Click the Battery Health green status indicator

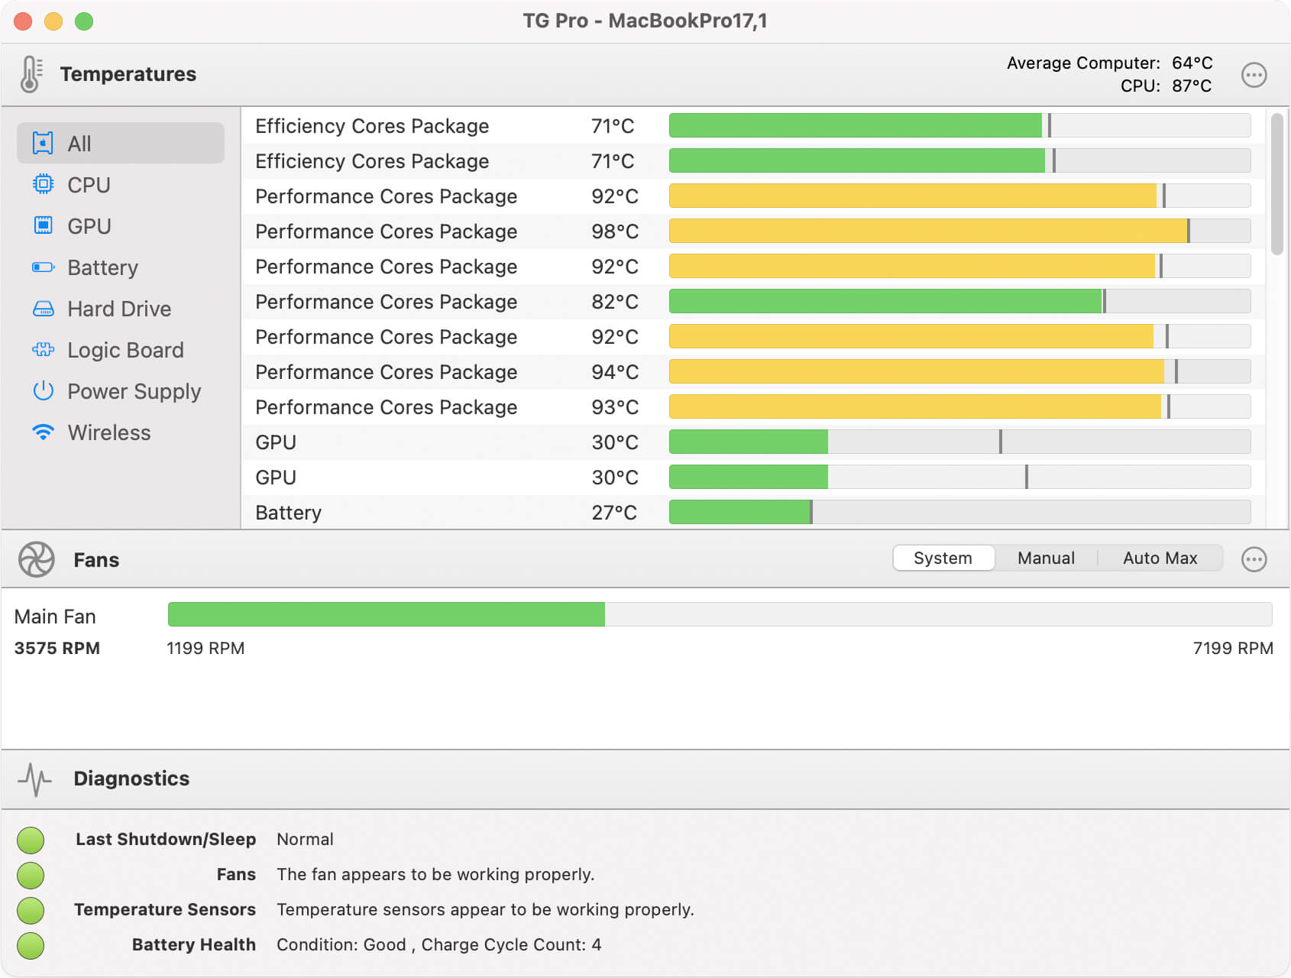pos(31,945)
